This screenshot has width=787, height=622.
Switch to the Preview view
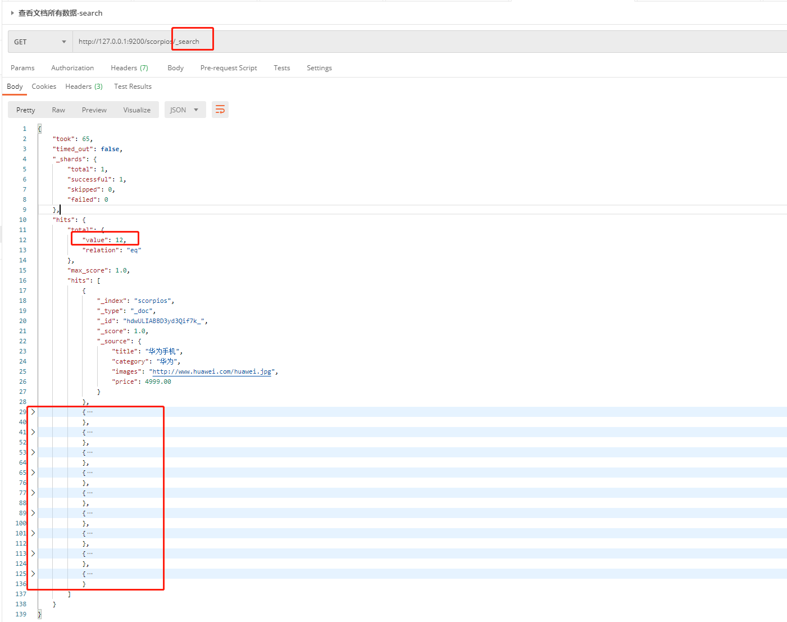pos(94,110)
